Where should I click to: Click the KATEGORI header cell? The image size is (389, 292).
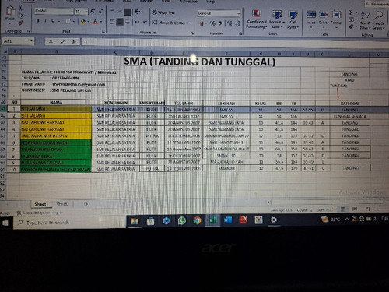pos(349,104)
